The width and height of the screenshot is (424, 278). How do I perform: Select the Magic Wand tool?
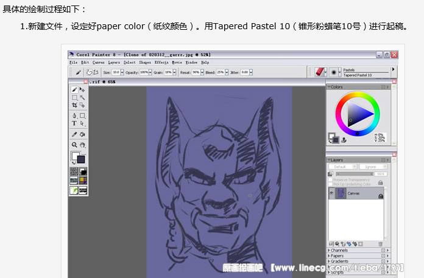(x=82, y=97)
